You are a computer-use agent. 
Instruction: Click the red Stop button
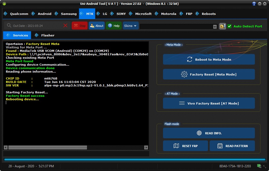point(80,26)
